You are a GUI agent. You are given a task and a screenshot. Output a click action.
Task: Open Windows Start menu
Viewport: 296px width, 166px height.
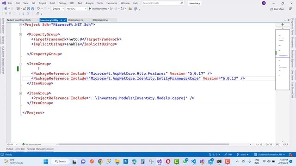click(46, 161)
